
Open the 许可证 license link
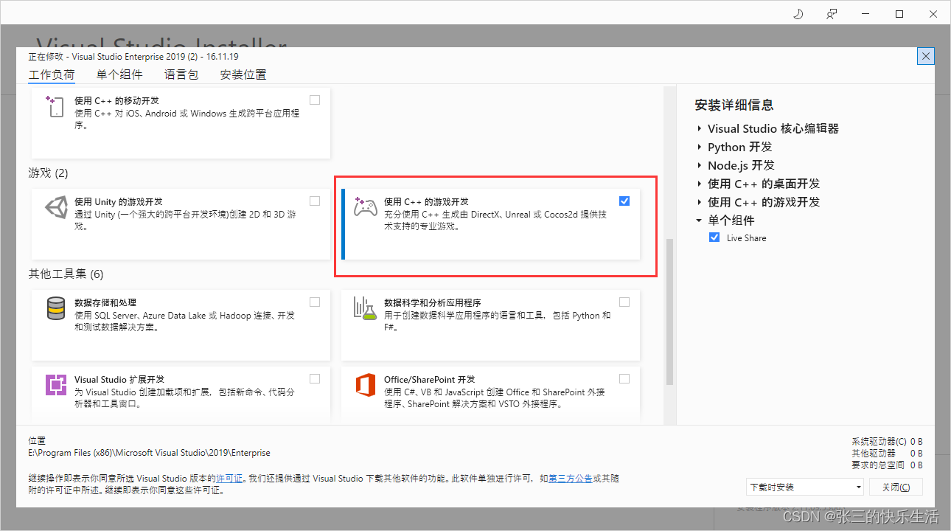click(x=229, y=479)
